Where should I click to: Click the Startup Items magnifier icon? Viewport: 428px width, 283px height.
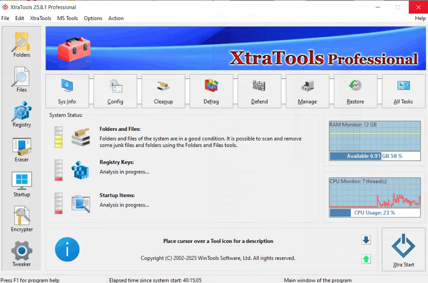click(x=81, y=203)
